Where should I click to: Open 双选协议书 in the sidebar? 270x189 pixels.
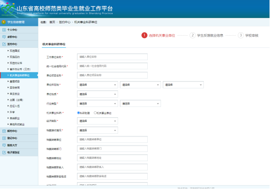(16, 63)
